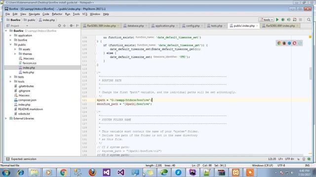The image size is (316, 177).
Task: Toggle fold marker at line 114 comment
Action: click(x=96, y=73)
